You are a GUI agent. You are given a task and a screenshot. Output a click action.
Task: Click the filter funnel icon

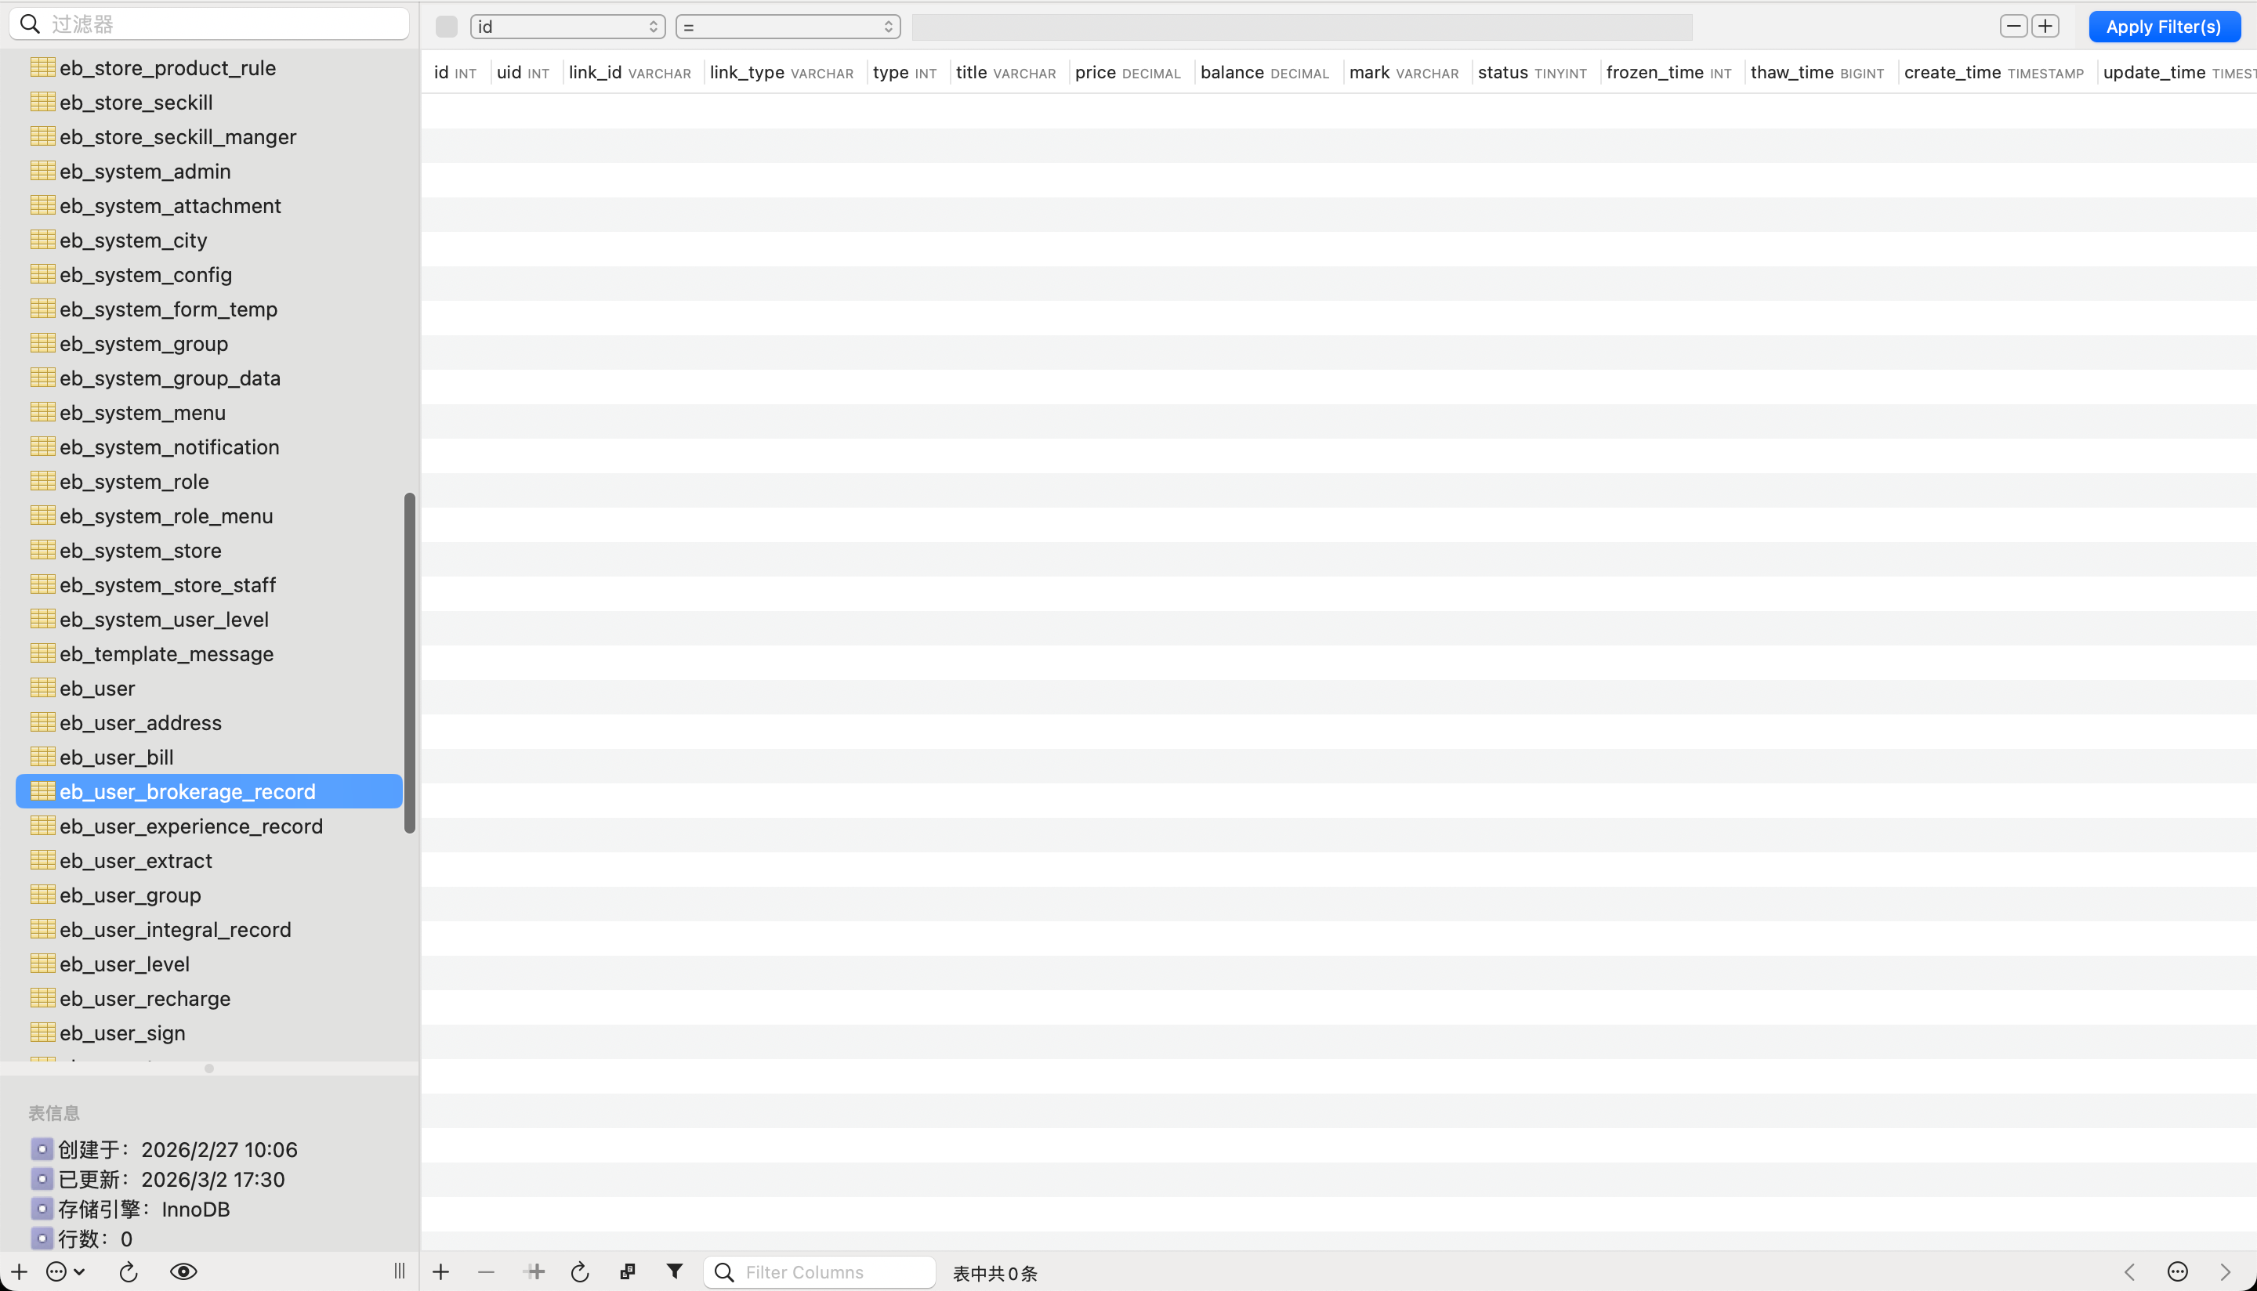click(x=674, y=1271)
